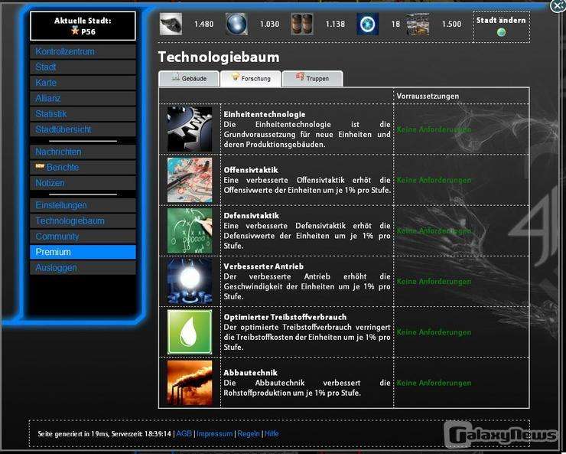Image resolution: width=566 pixels, height=454 pixels.
Task: Click the 1.138 resource value
Action: [335, 24]
